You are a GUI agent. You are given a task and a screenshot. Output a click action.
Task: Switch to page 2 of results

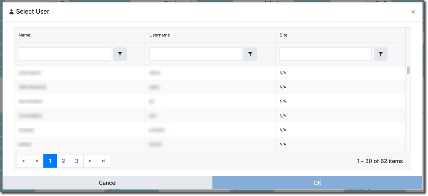pos(63,161)
